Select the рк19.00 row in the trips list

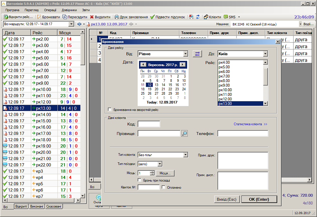42,146
